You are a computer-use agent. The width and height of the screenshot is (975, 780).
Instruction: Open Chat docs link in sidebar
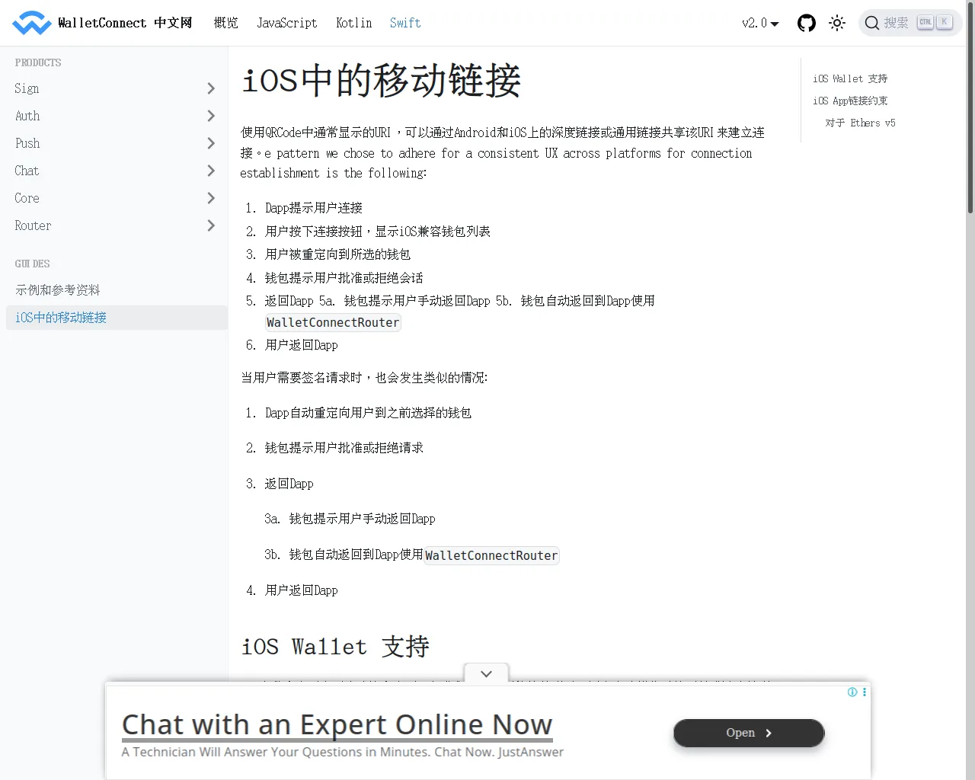27,171
